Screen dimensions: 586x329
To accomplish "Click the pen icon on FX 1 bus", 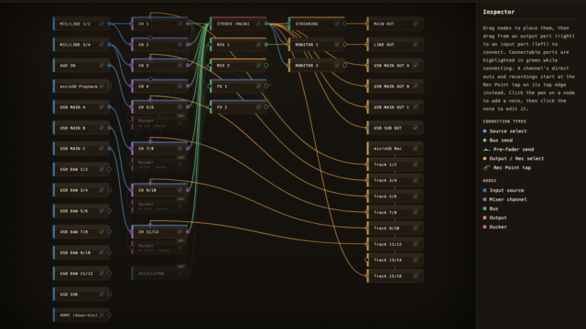I will click(x=258, y=86).
